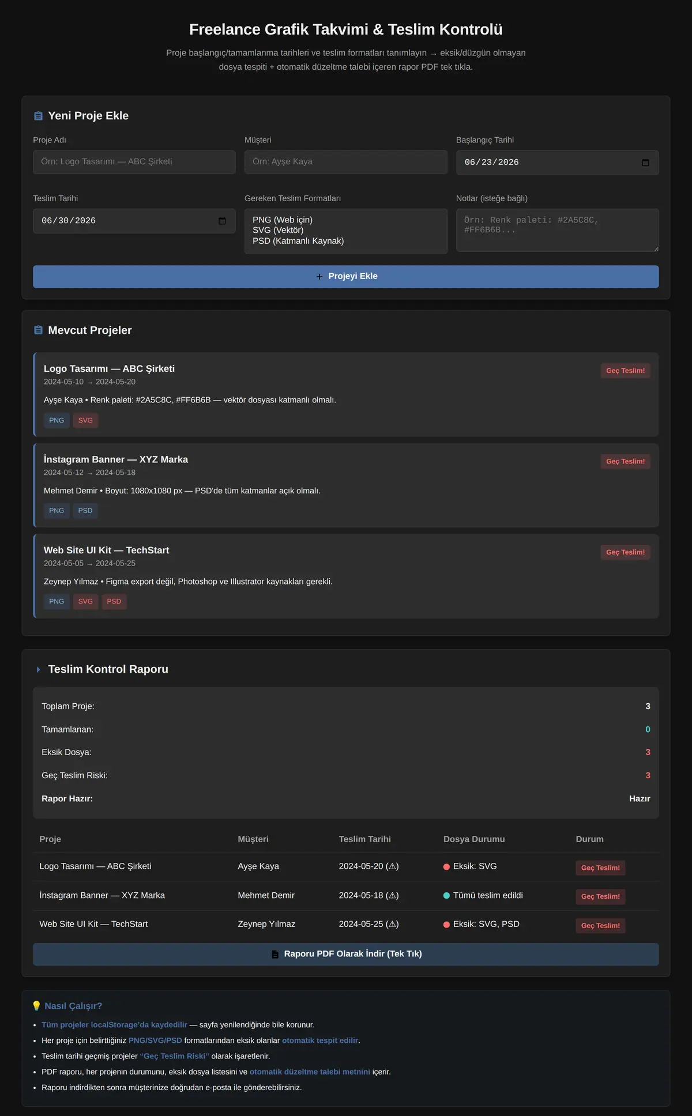This screenshot has width=692, height=1116.
Task: Open the calendar picker for Teslim Tarihi
Action: pos(222,221)
